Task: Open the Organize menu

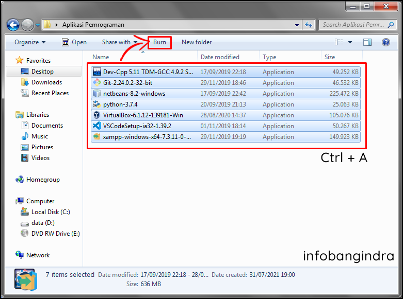Action: tap(30, 42)
